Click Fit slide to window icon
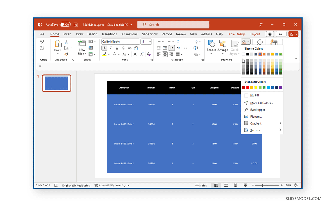335x207 pixels. [296, 185]
